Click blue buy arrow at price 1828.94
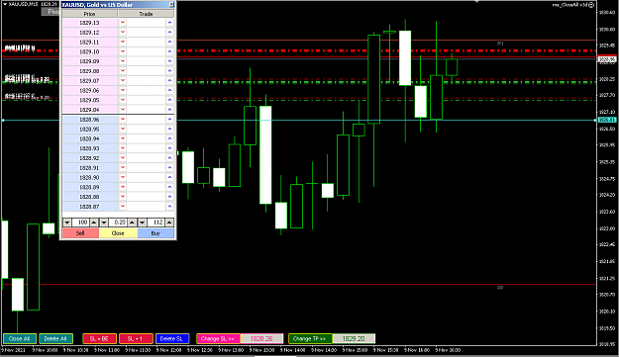Screen dimensions: 619x357 tap(169, 138)
